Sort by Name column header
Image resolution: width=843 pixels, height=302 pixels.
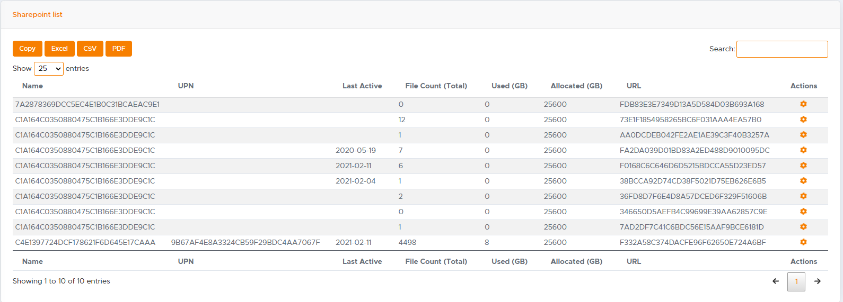[x=32, y=86]
